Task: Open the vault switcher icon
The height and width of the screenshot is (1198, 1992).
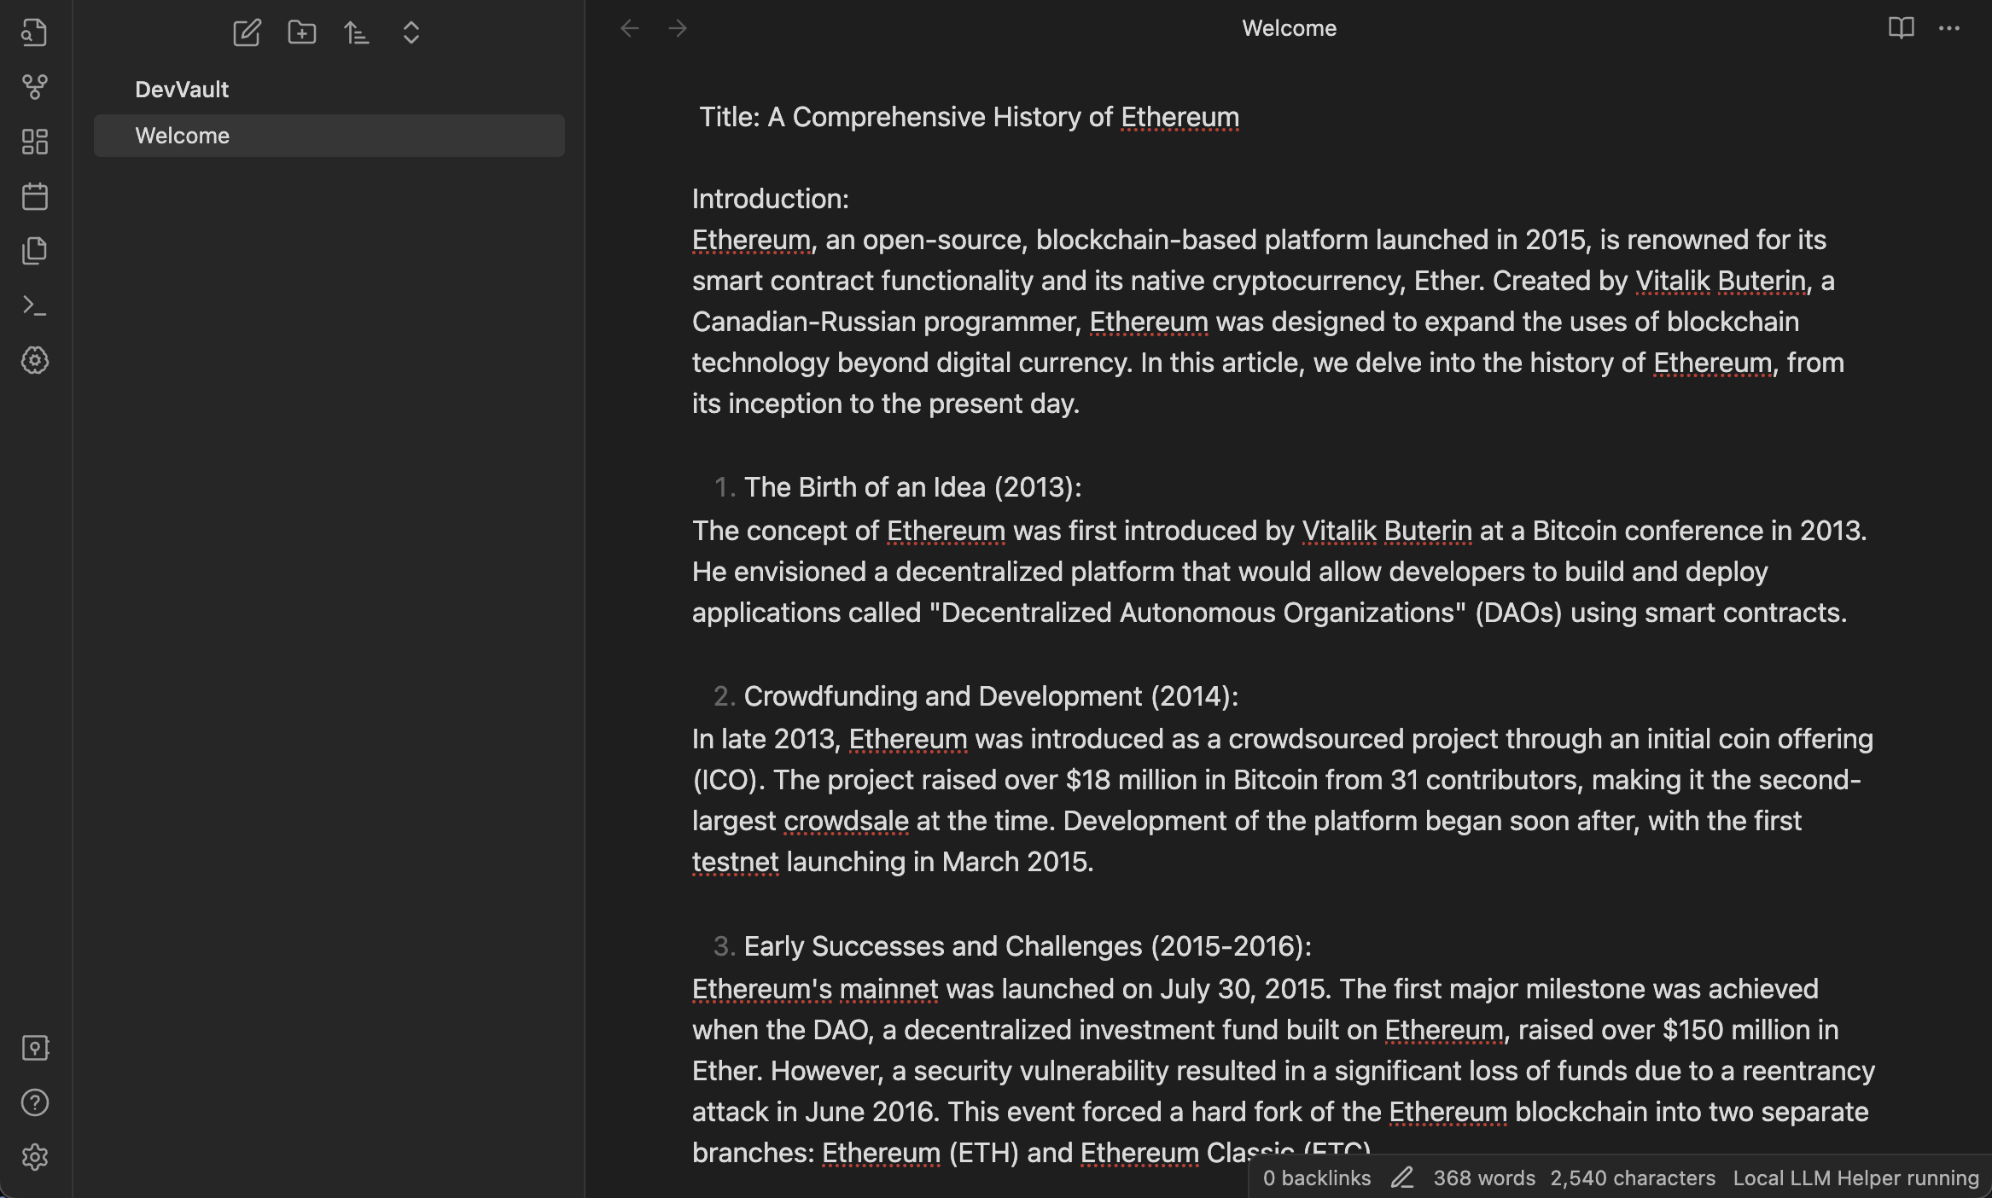Action: coord(34,1048)
